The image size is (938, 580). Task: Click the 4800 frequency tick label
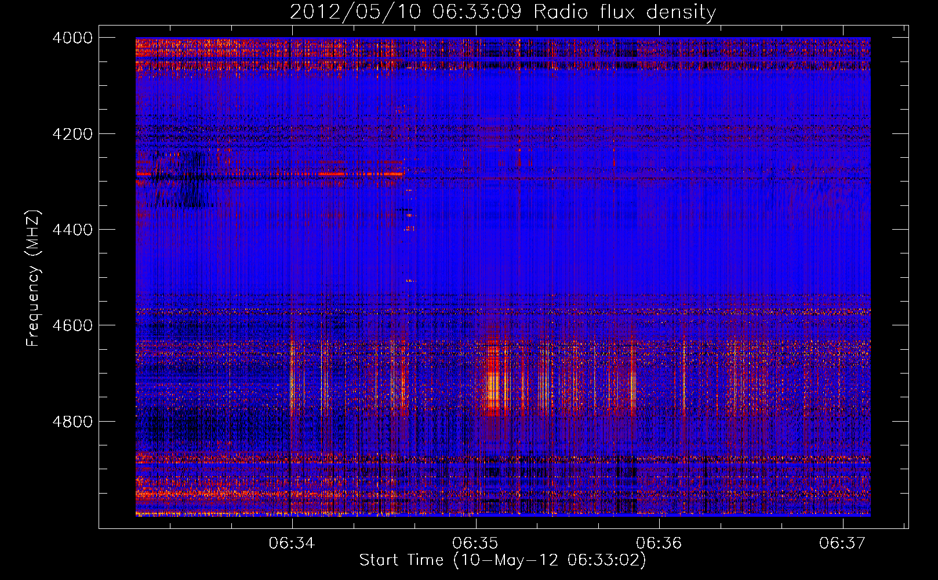72,421
